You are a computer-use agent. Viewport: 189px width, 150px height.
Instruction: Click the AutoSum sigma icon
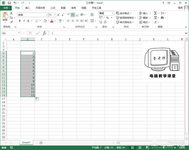coord(155,13)
